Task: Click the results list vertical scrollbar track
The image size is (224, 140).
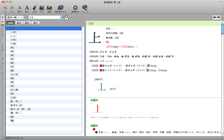Action: 83,80
